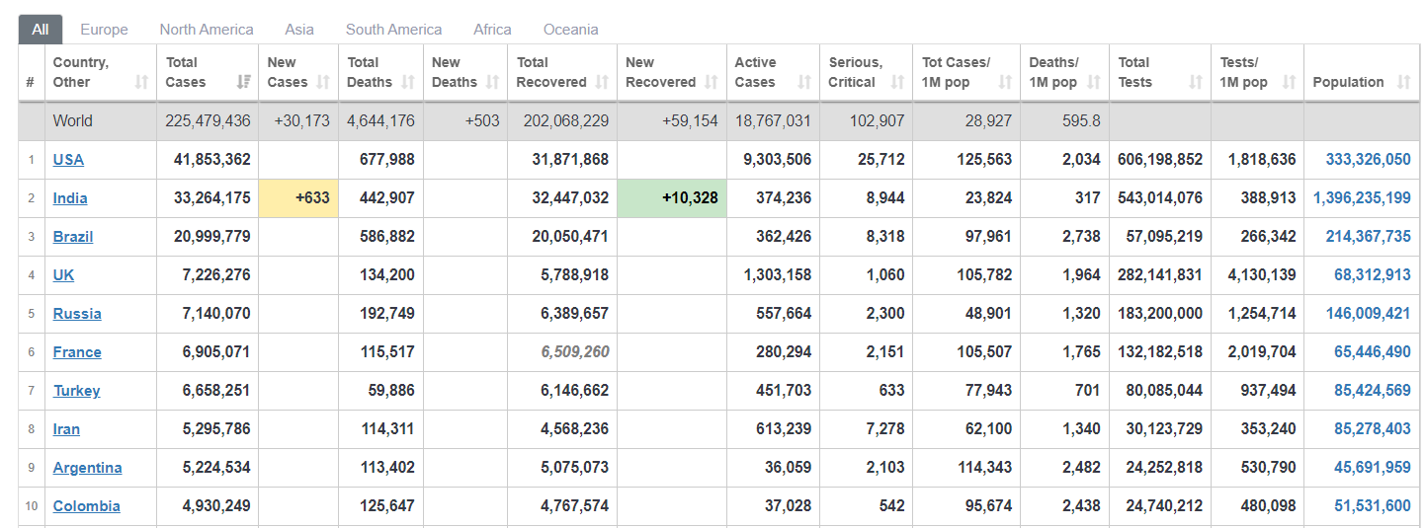The image size is (1426, 528).
Task: Click the World row label
Action: [73, 121]
